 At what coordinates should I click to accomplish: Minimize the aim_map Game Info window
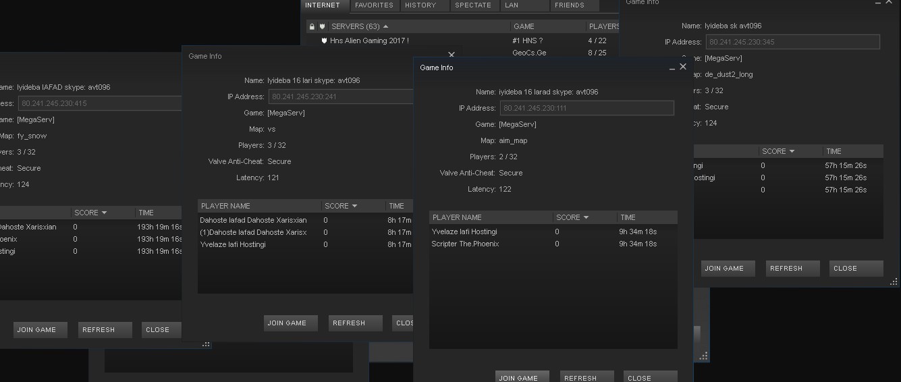[x=672, y=68]
